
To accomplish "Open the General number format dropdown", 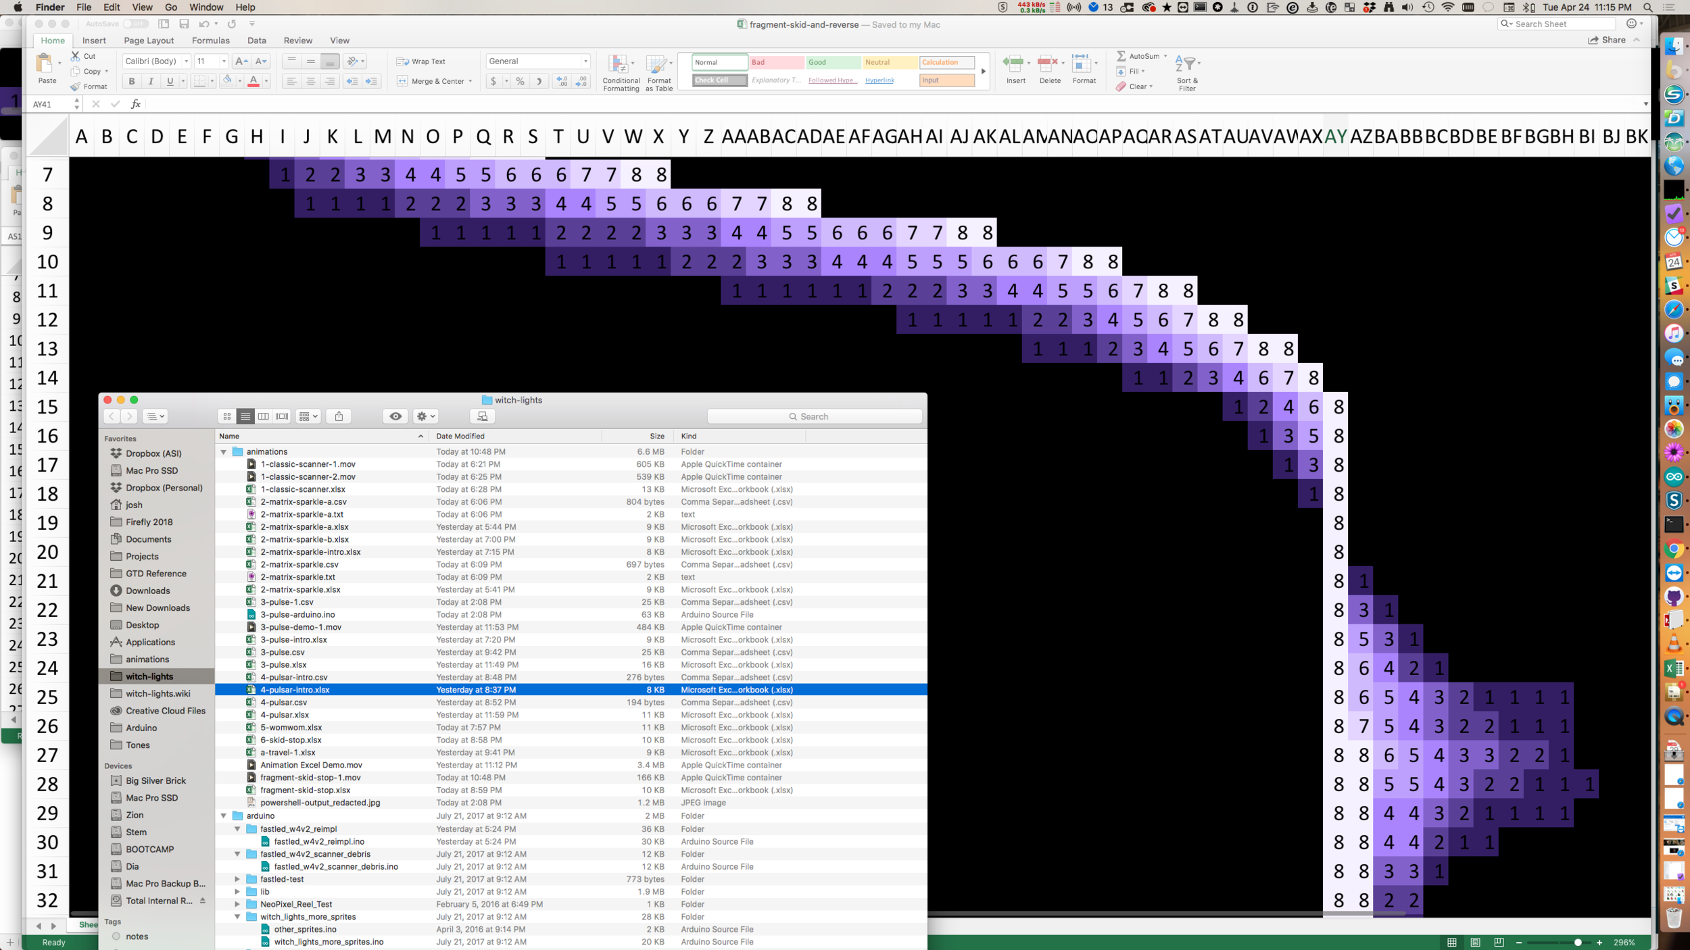I will (x=585, y=61).
